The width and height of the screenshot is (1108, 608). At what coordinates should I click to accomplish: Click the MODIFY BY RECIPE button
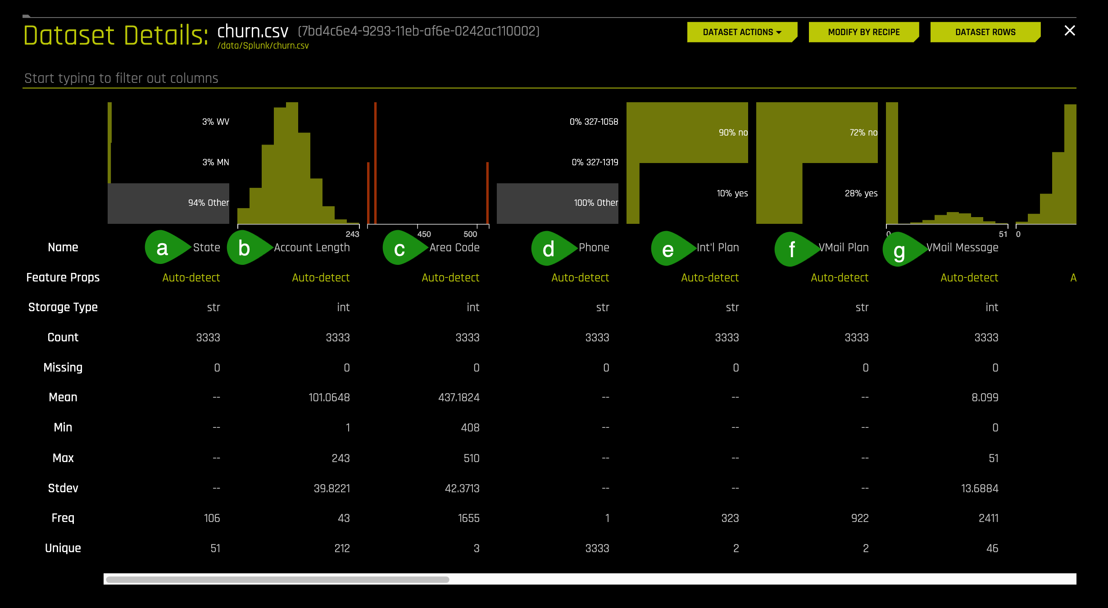click(x=865, y=32)
